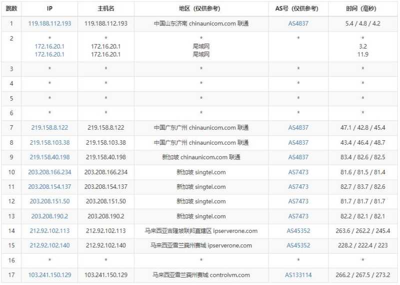
Task: Open IP link 203.208.166.234
Action: pos(49,172)
